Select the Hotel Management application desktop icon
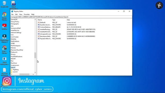Image resolution: width=165 pixels, height=93 pixels. click(x=4, y=61)
